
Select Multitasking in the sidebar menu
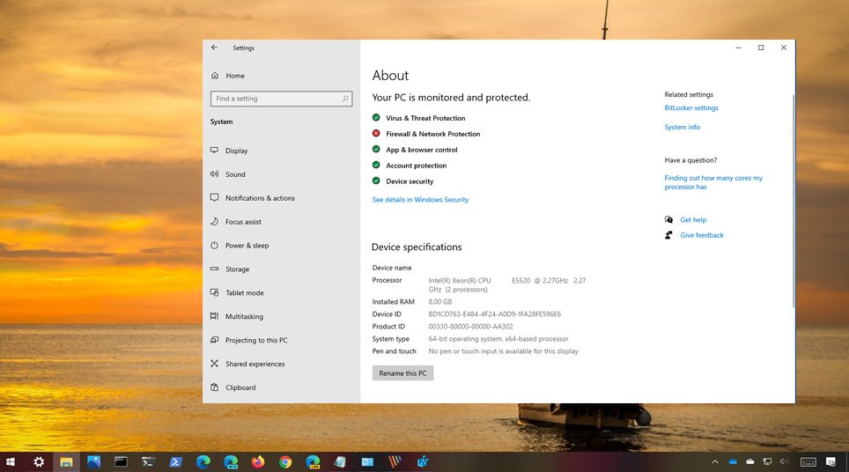[244, 316]
